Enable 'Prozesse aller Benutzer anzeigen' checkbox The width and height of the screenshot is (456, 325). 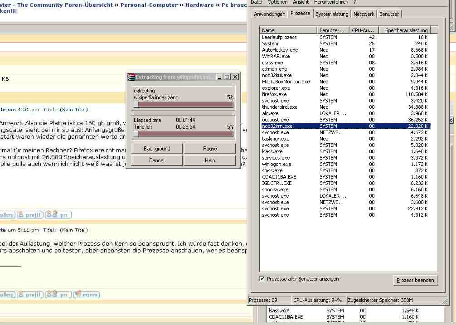tap(262, 279)
